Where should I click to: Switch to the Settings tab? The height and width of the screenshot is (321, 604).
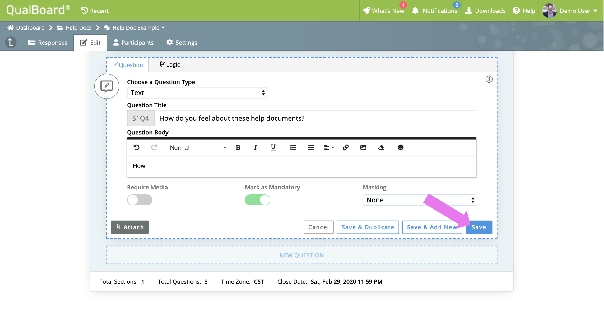pyautogui.click(x=182, y=43)
